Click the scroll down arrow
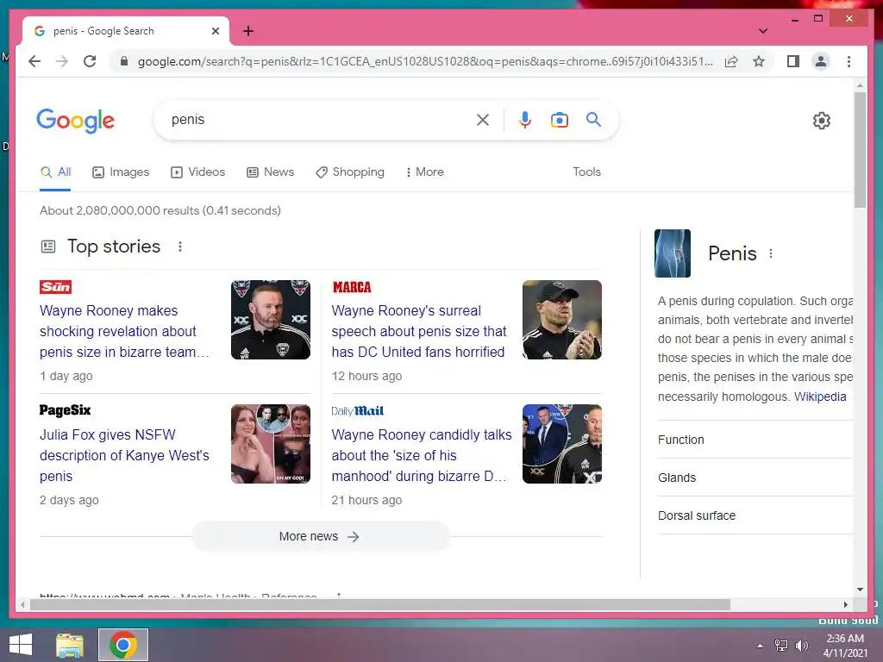 (x=860, y=590)
